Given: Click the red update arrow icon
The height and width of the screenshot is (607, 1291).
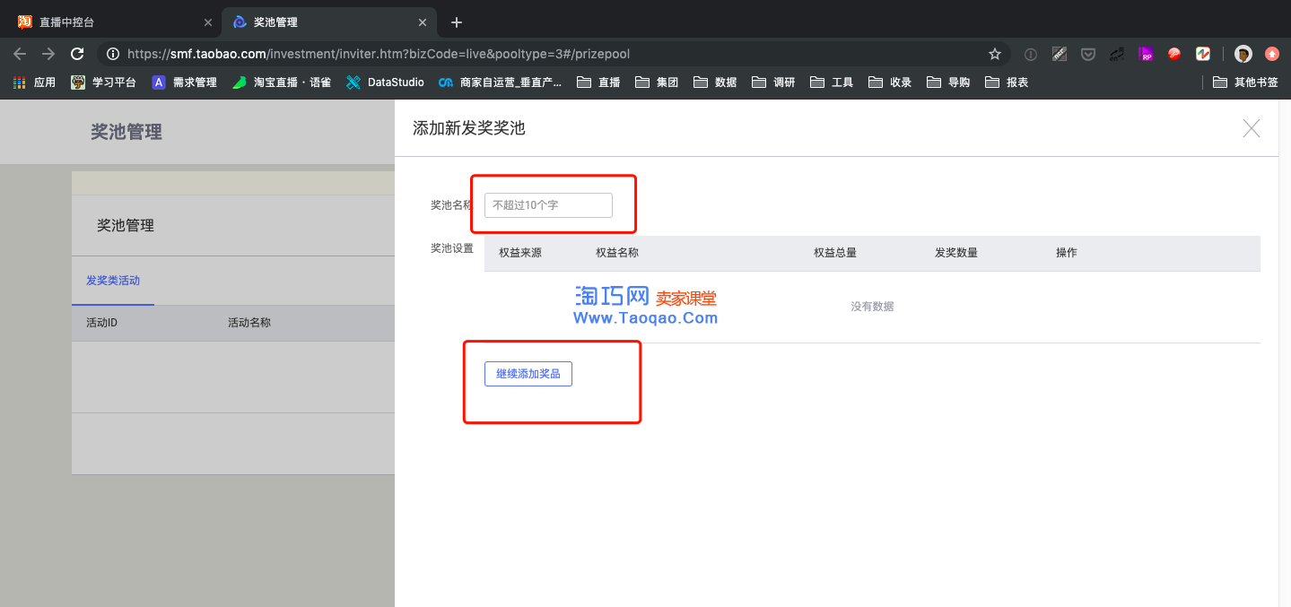Looking at the screenshot, I should pyautogui.click(x=1271, y=54).
